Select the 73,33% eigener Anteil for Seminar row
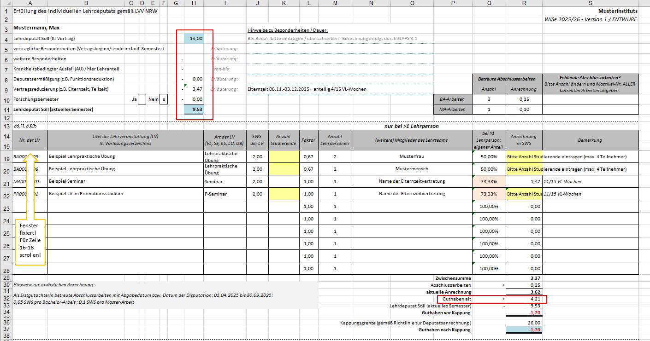This screenshot has height=341, width=650. point(489,181)
